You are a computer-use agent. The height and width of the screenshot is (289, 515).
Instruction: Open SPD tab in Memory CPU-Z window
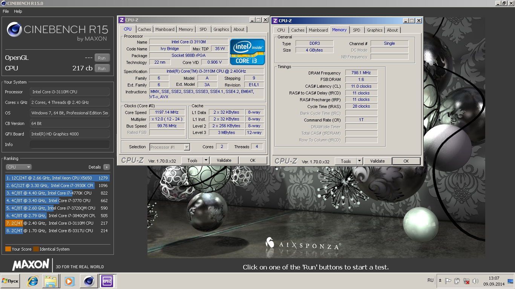click(x=357, y=30)
